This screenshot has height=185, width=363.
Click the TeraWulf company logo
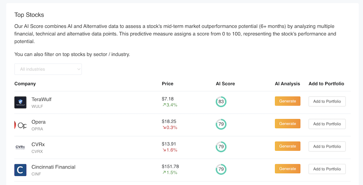[x=20, y=102]
